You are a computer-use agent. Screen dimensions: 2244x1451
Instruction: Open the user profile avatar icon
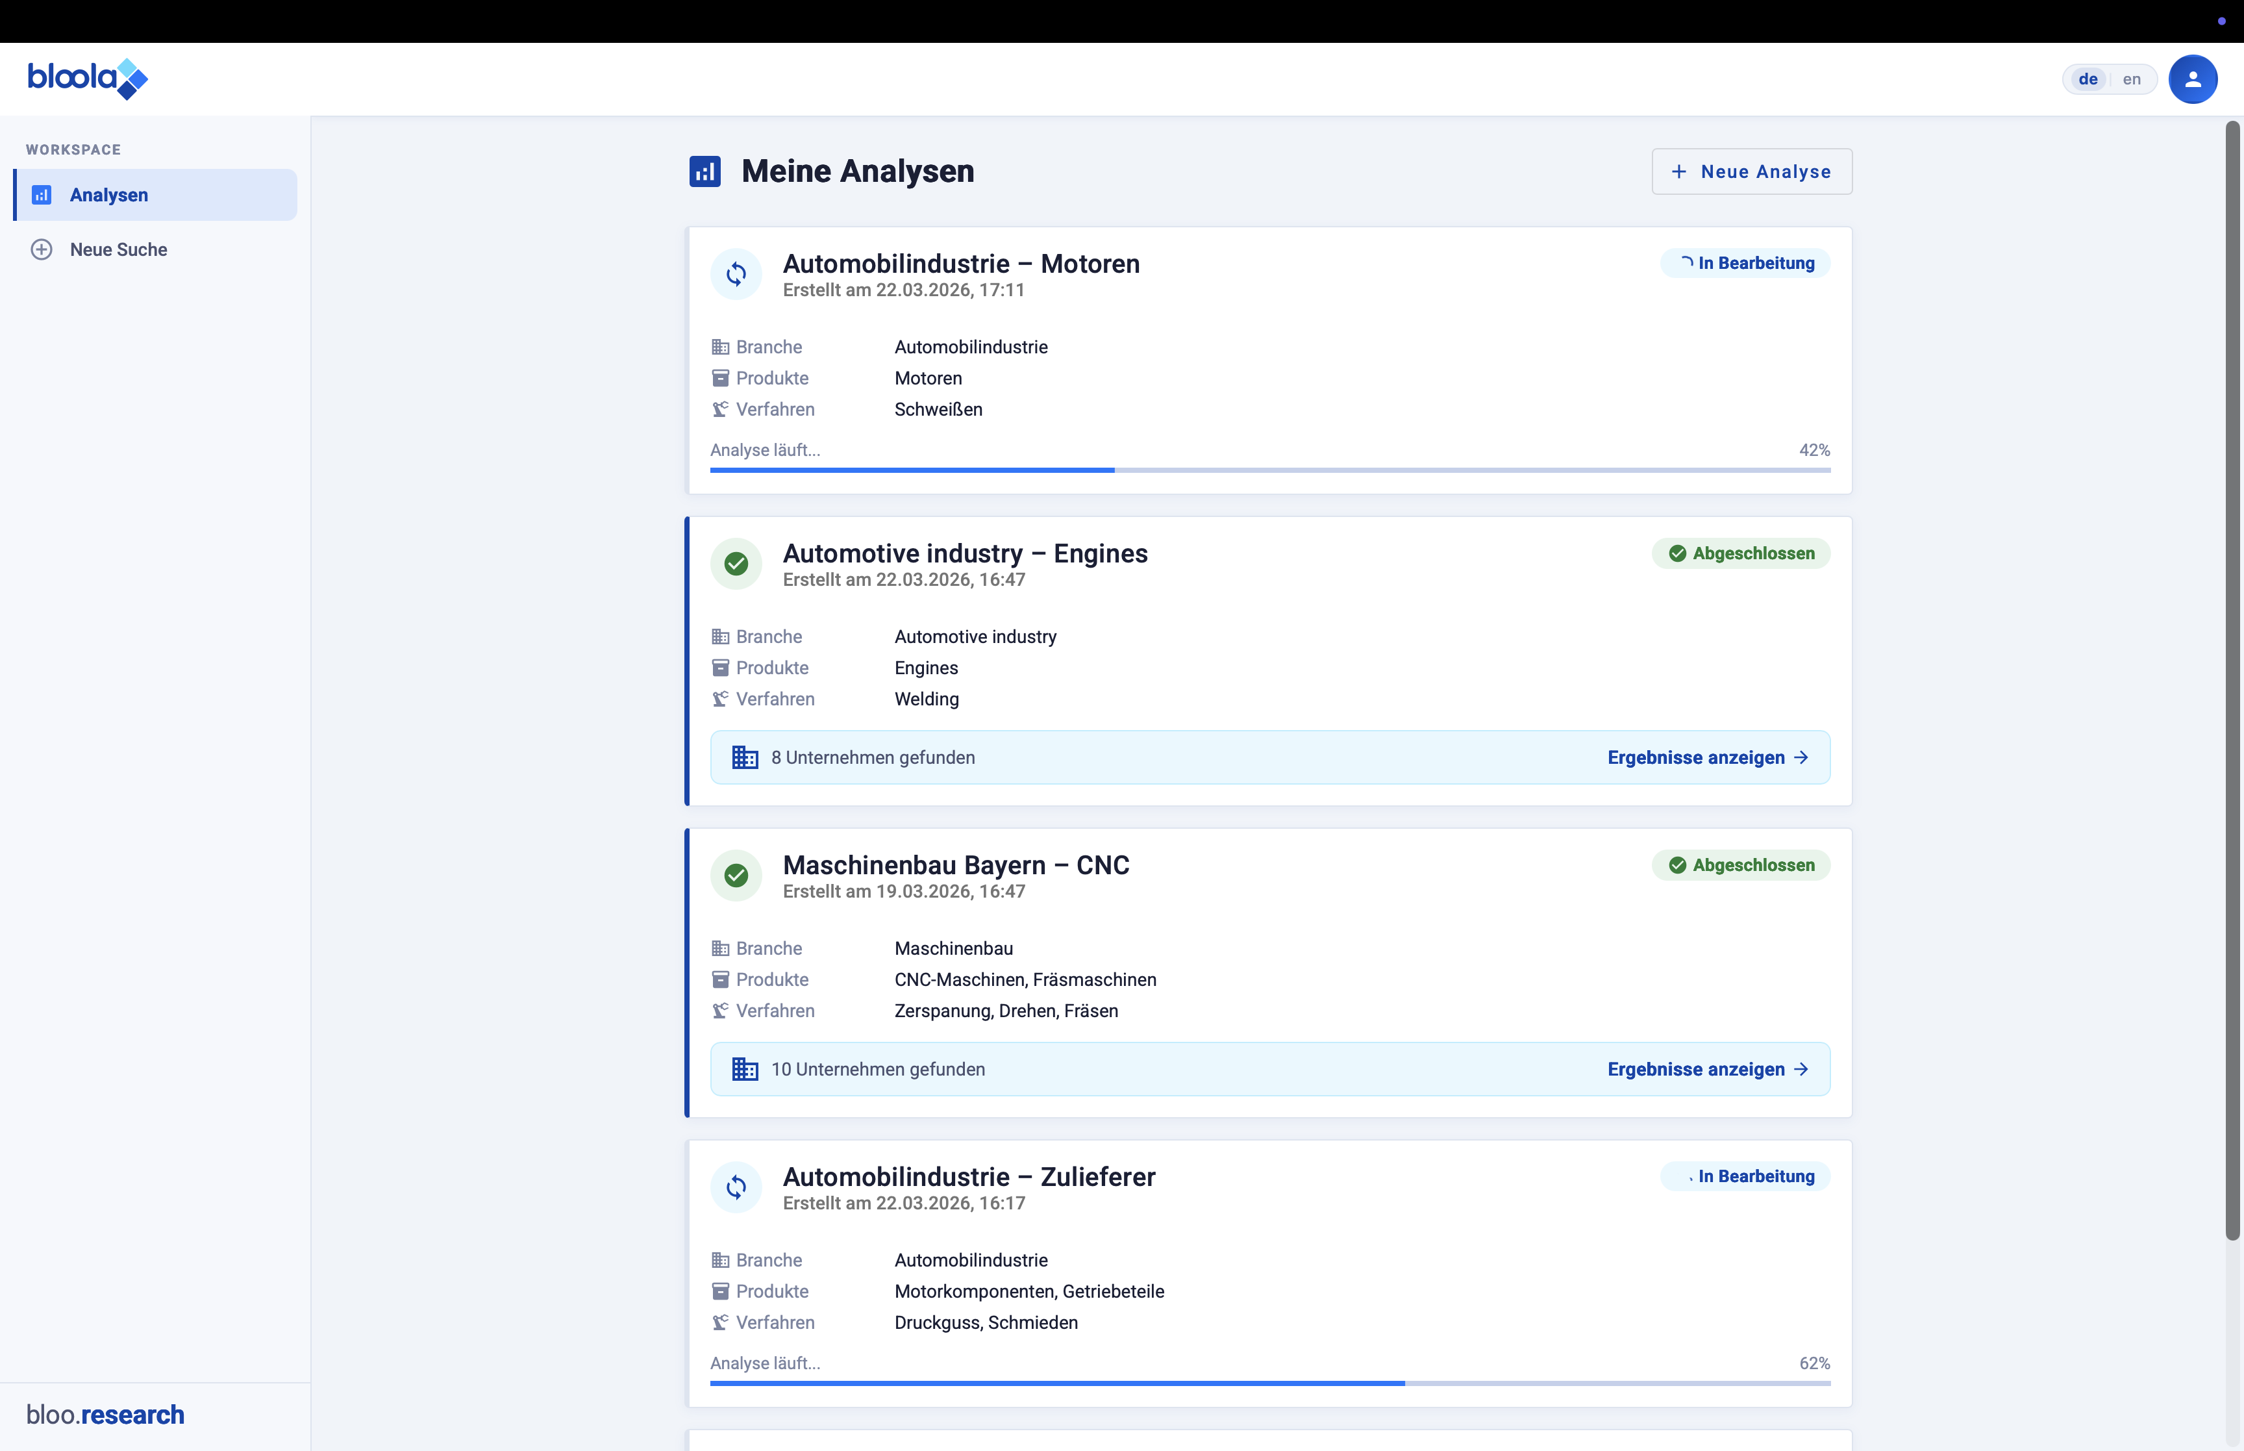coord(2192,79)
